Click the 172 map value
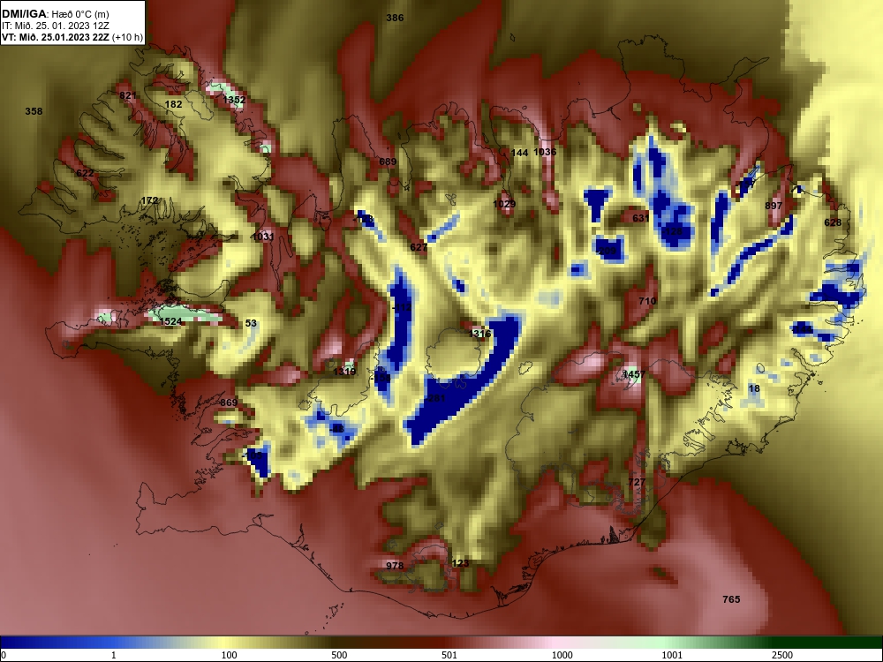 click(149, 200)
